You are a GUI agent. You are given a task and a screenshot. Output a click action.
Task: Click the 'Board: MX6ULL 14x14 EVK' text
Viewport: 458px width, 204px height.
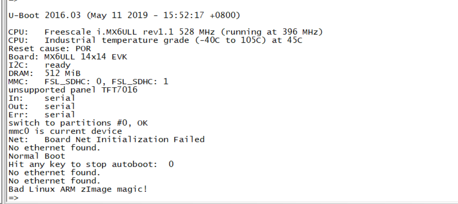click(68, 57)
